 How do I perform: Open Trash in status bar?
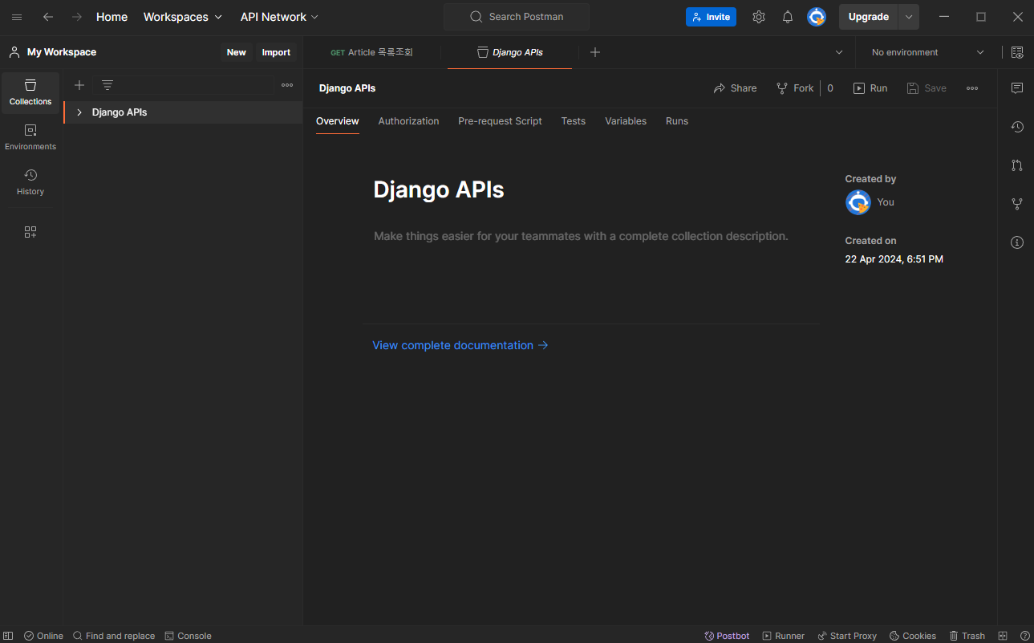pos(967,636)
